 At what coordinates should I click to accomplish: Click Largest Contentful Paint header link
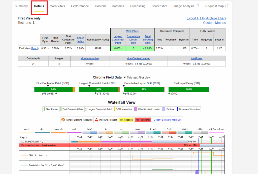[118, 40]
